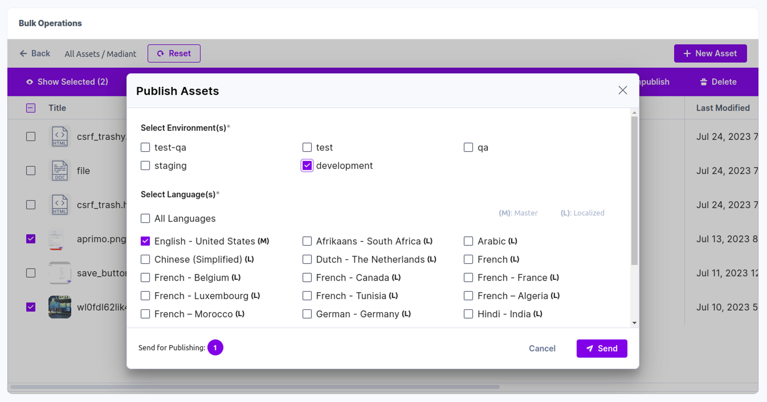Click the HTML icon for csrf_trash

pos(60,205)
